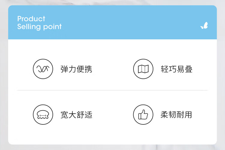
Task: Select the 弹力便携 label
Action: [76, 69]
